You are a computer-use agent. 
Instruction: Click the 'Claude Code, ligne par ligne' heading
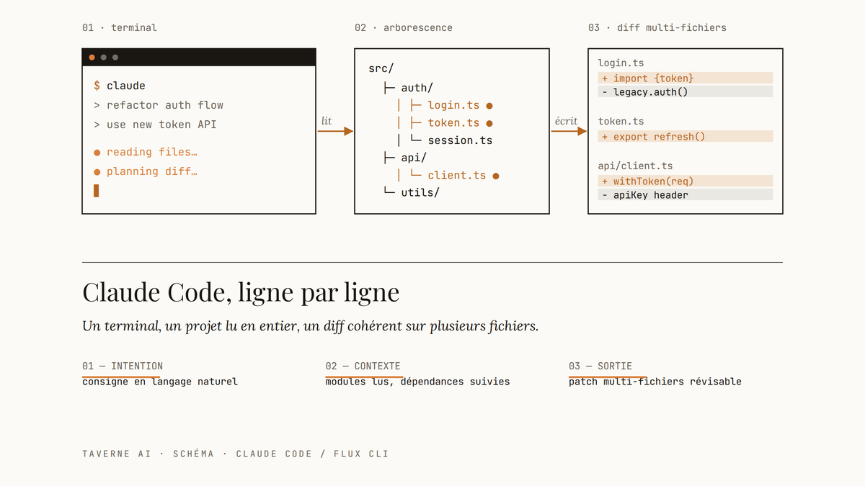click(241, 292)
